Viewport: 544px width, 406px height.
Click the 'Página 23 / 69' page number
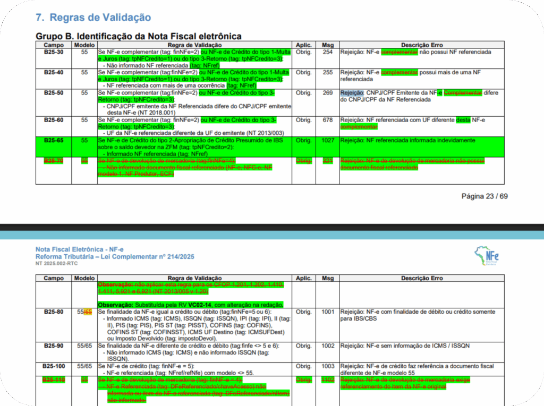coord(484,196)
